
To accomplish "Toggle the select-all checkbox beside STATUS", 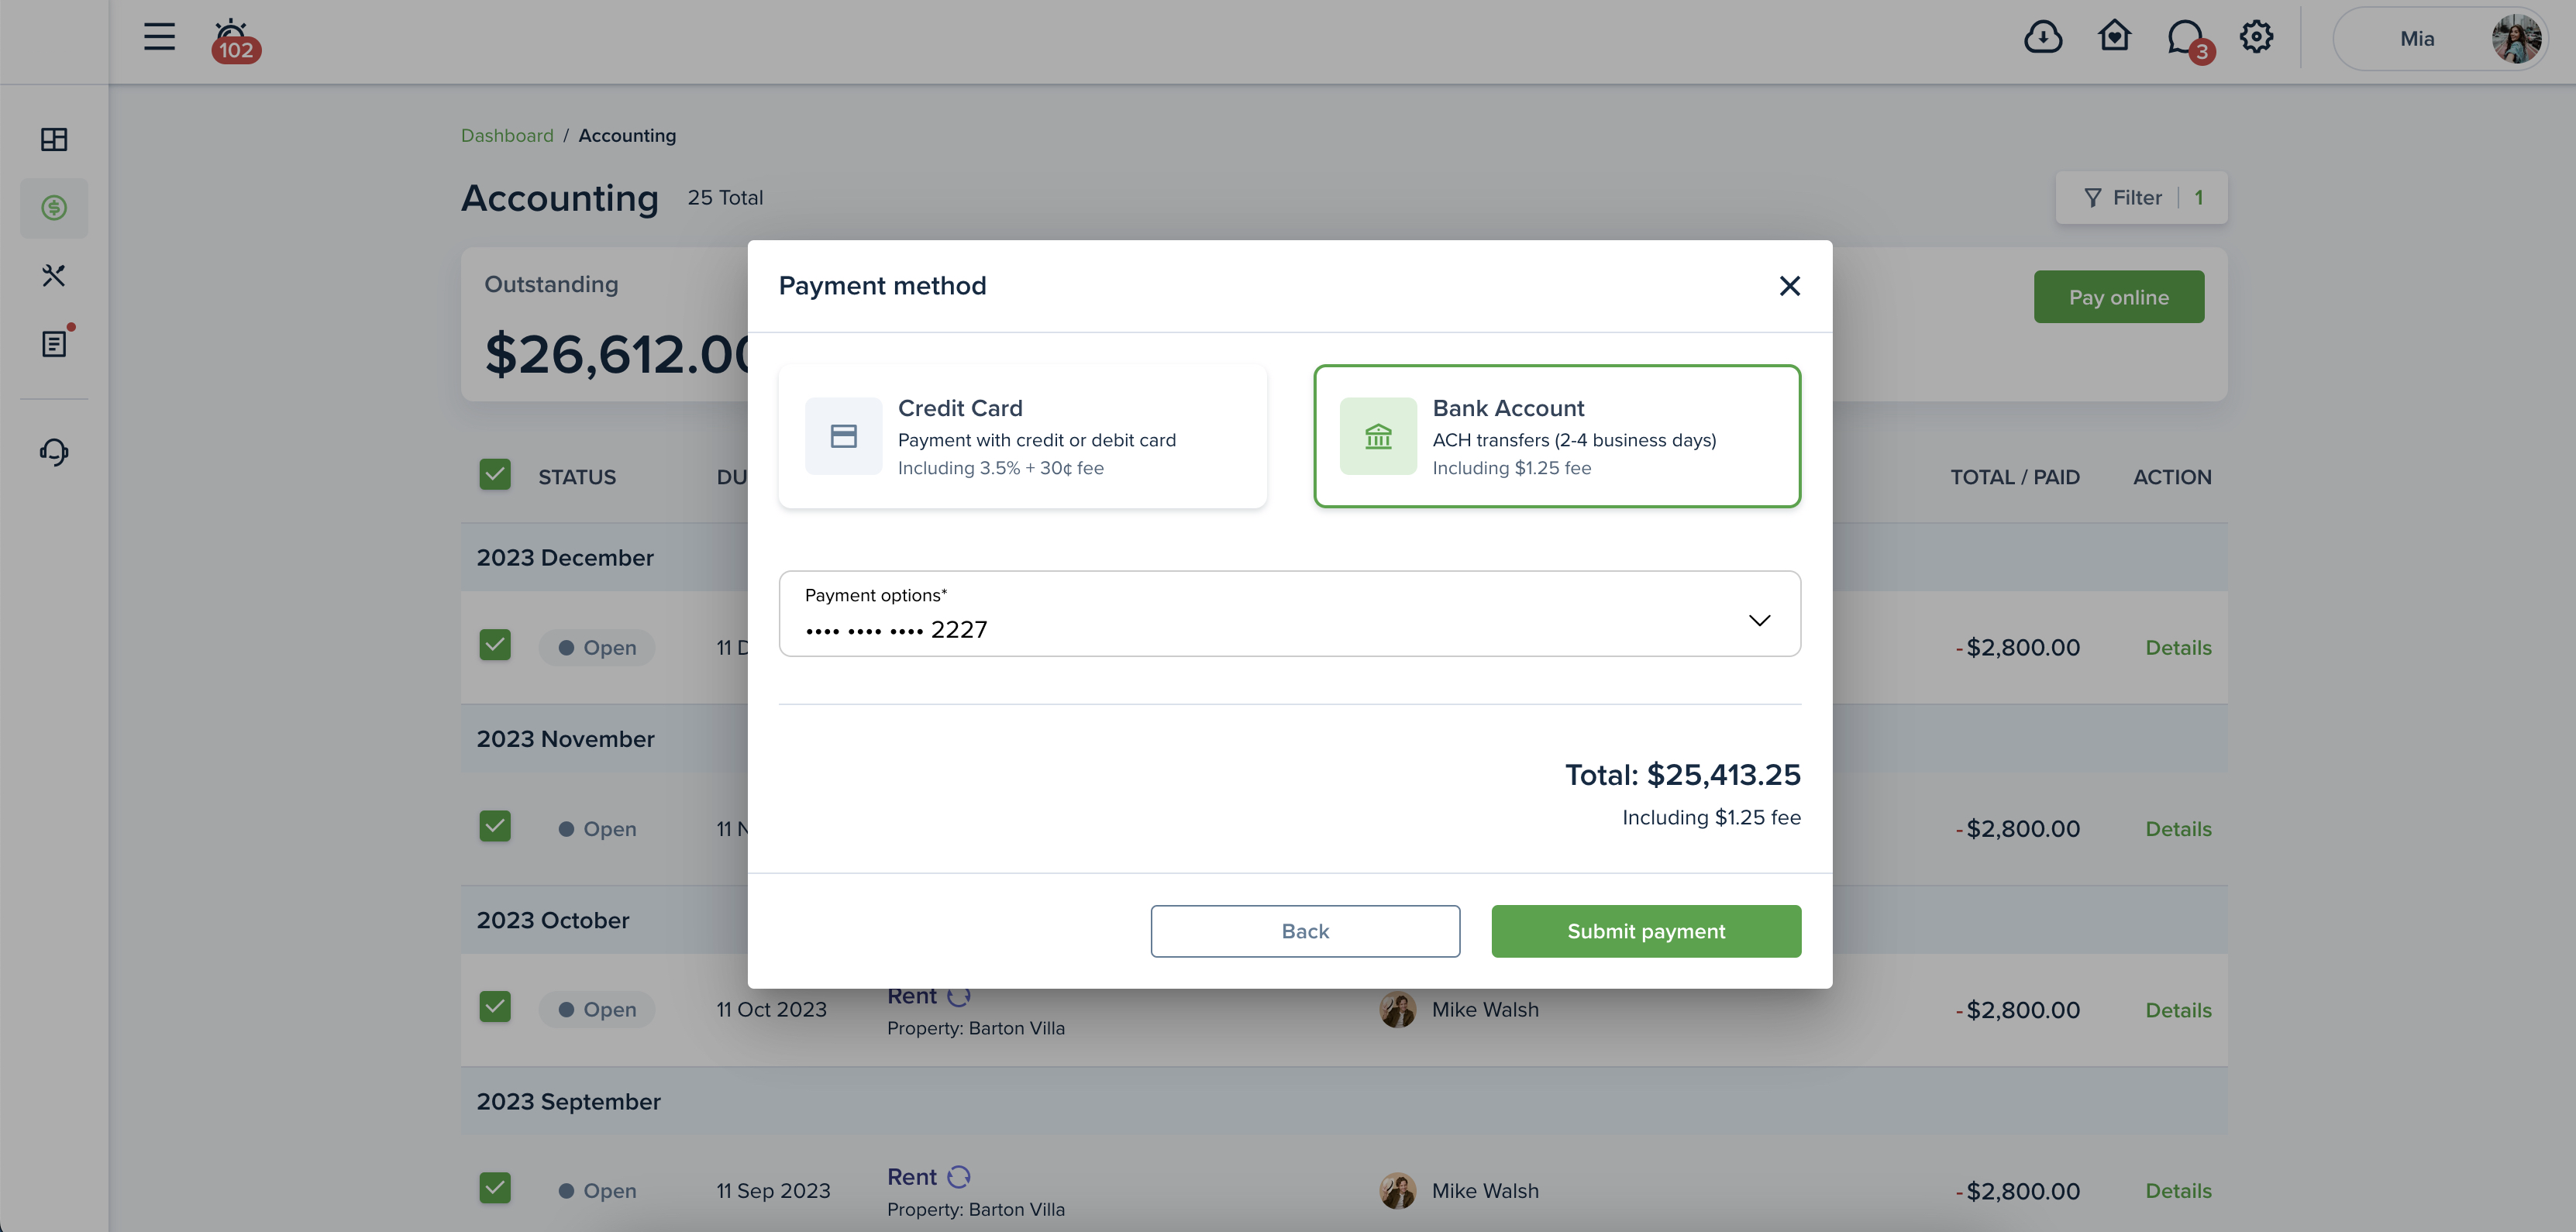I will [x=495, y=474].
